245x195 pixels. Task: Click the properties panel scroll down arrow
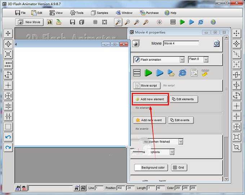[226, 179]
